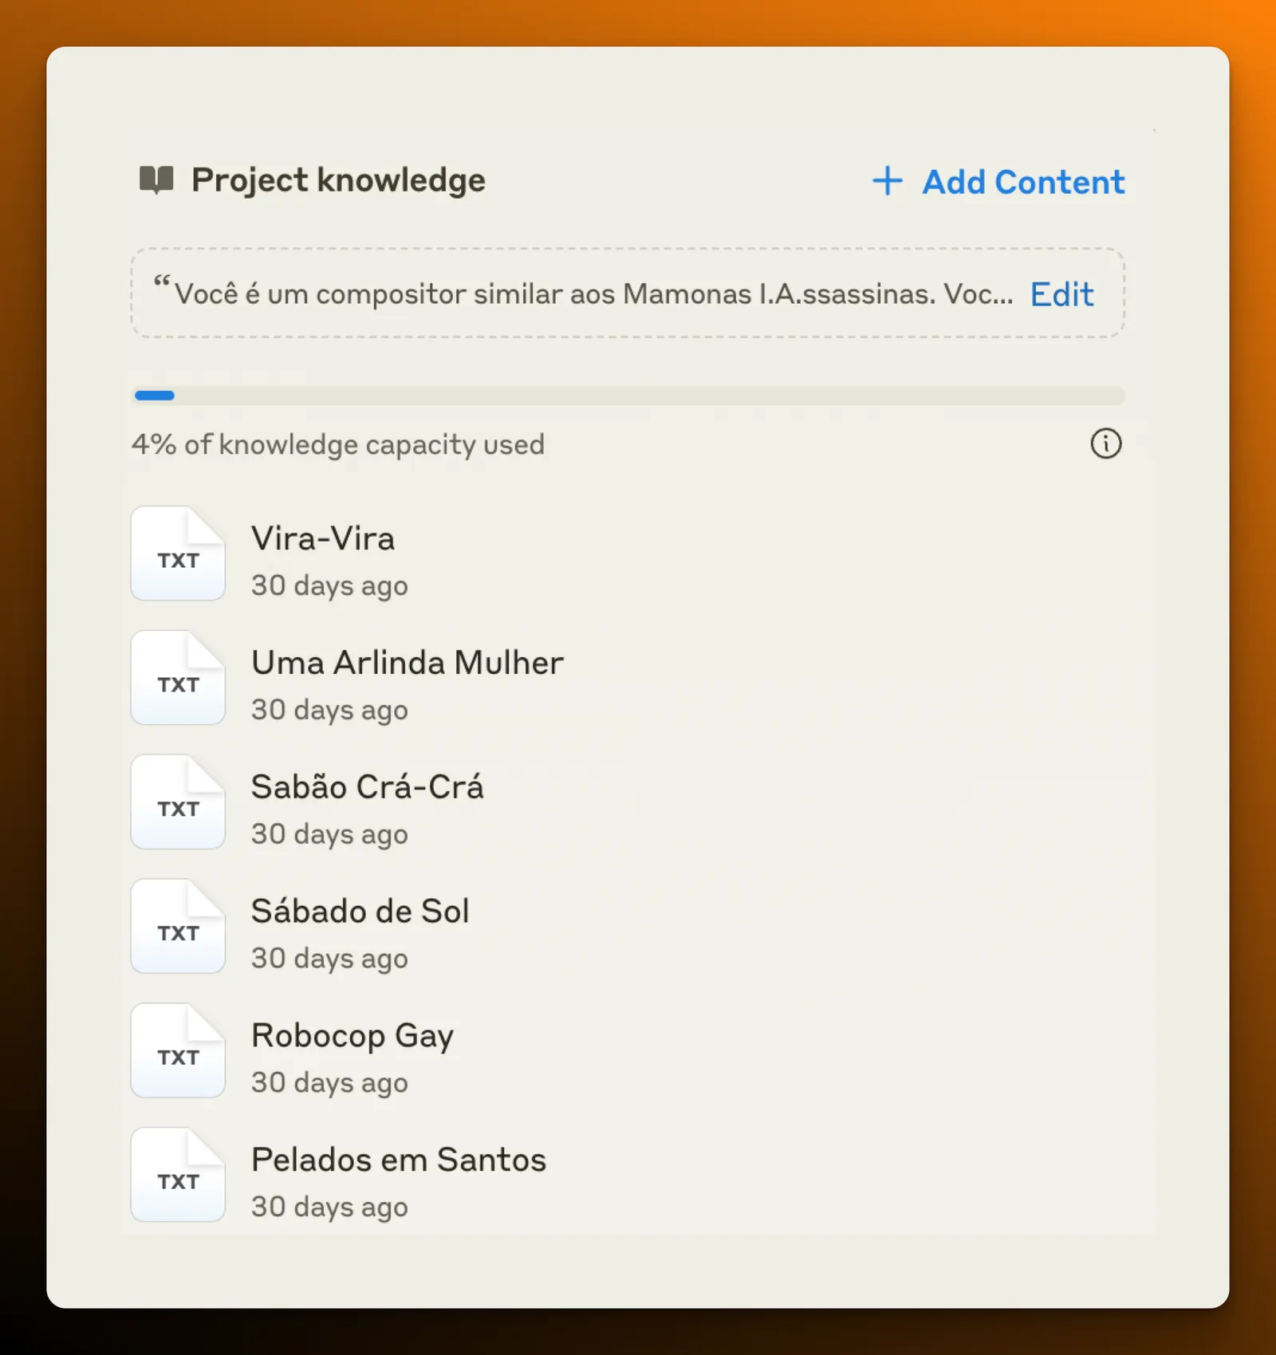
Task: Open the Uma Arlinda Mulher document
Action: pos(408,663)
